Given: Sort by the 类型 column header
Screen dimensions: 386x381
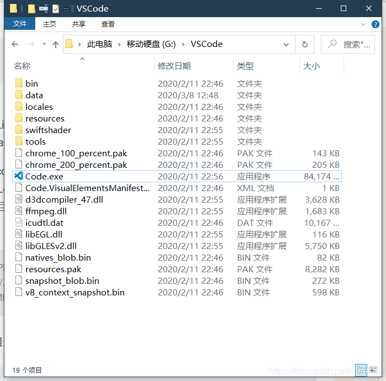Looking at the screenshot, I should click(x=266, y=66).
